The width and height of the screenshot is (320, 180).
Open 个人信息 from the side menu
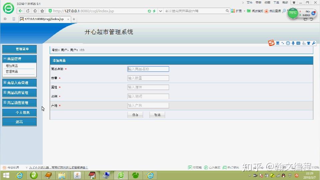[19, 112]
